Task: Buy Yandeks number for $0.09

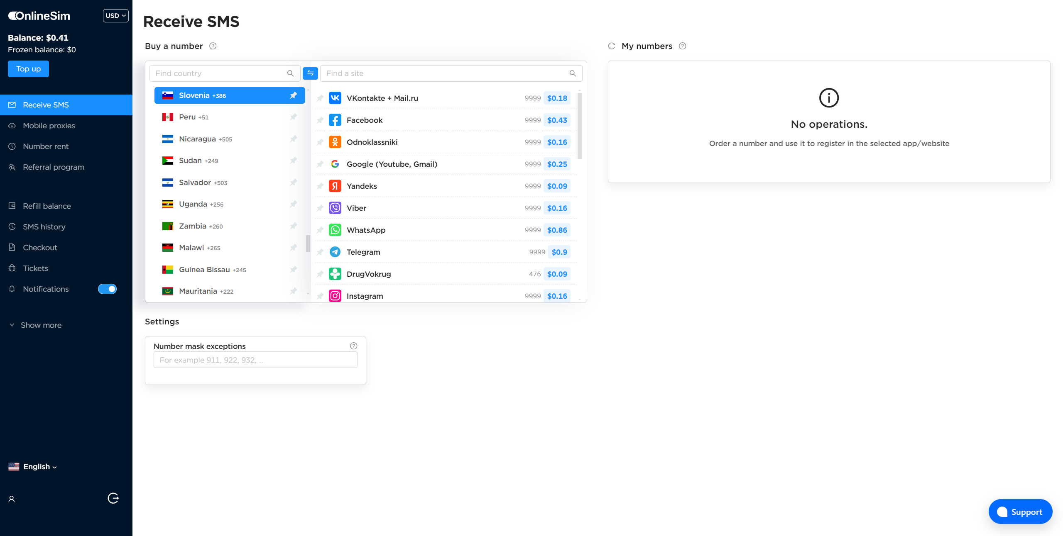Action: pos(557,186)
